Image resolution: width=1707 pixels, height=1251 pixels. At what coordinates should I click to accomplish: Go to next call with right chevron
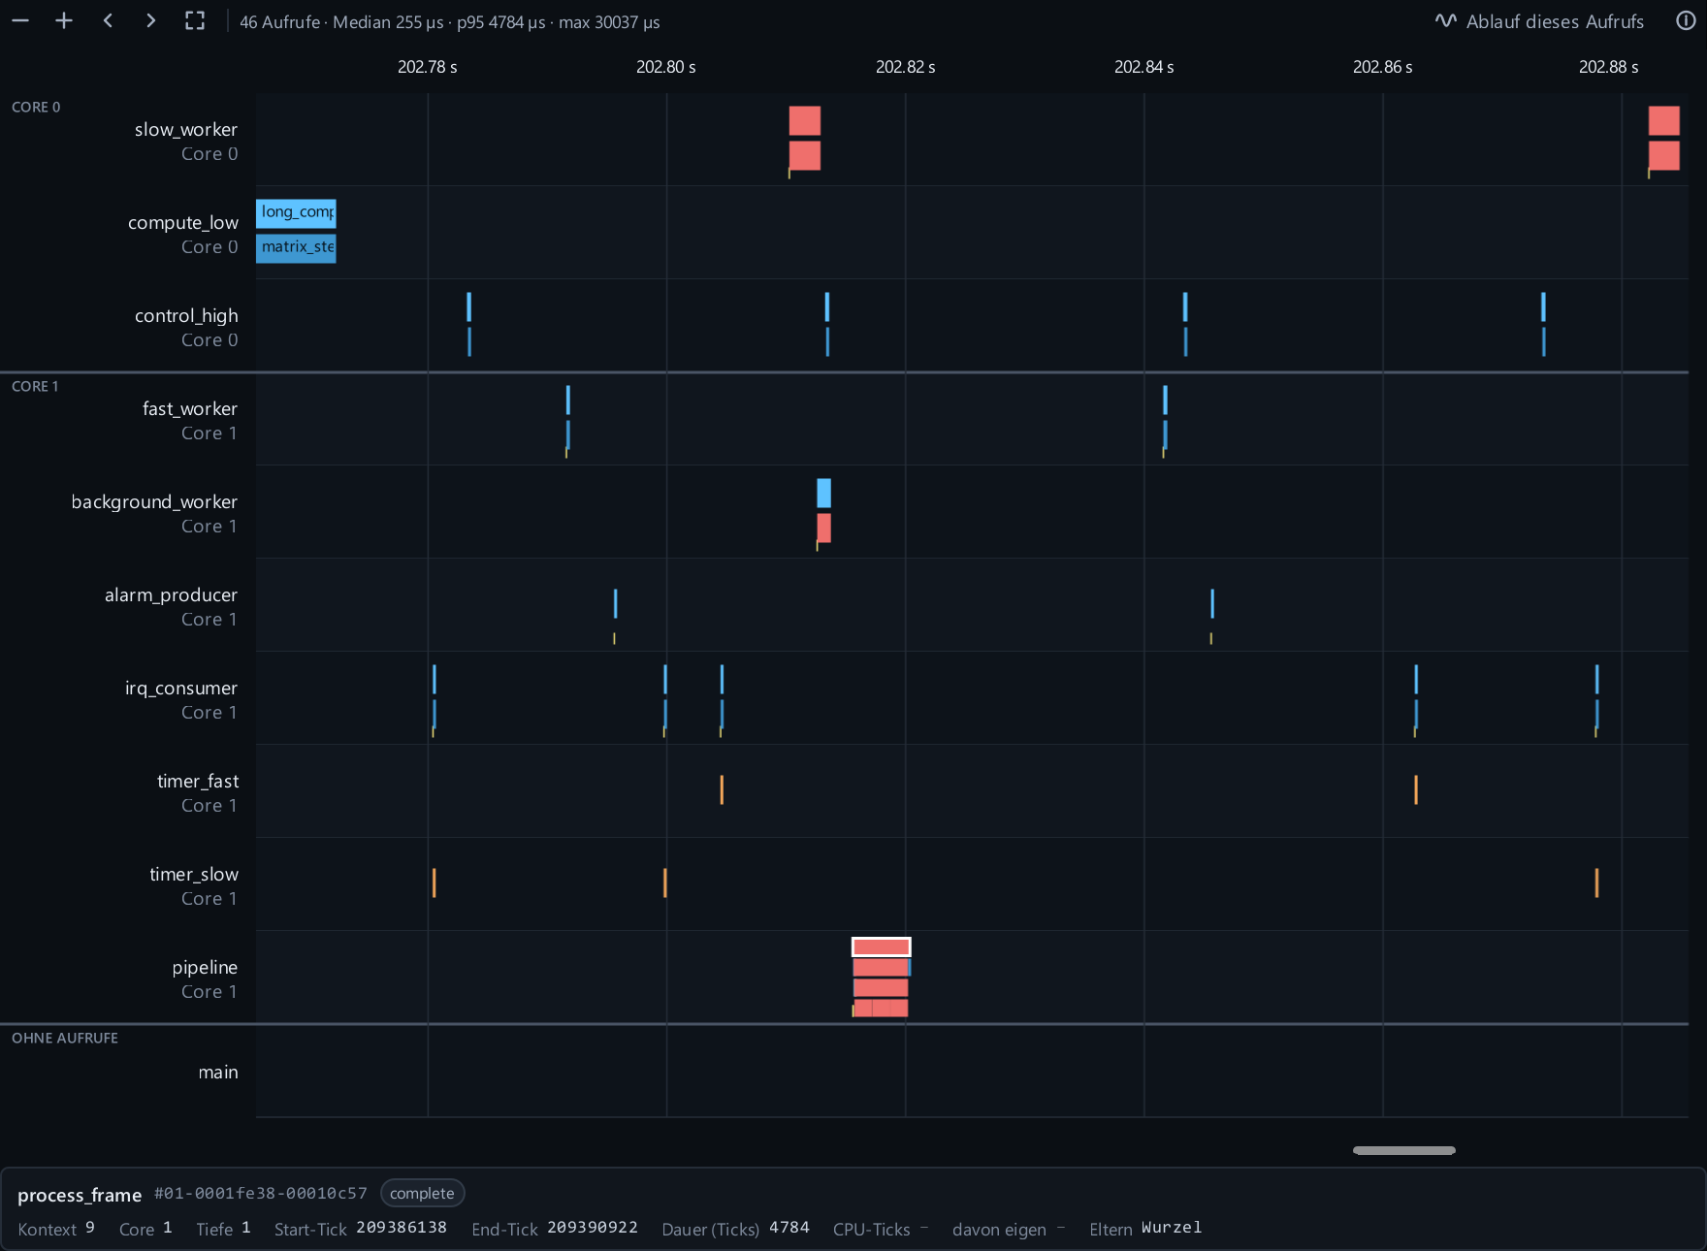point(150,20)
